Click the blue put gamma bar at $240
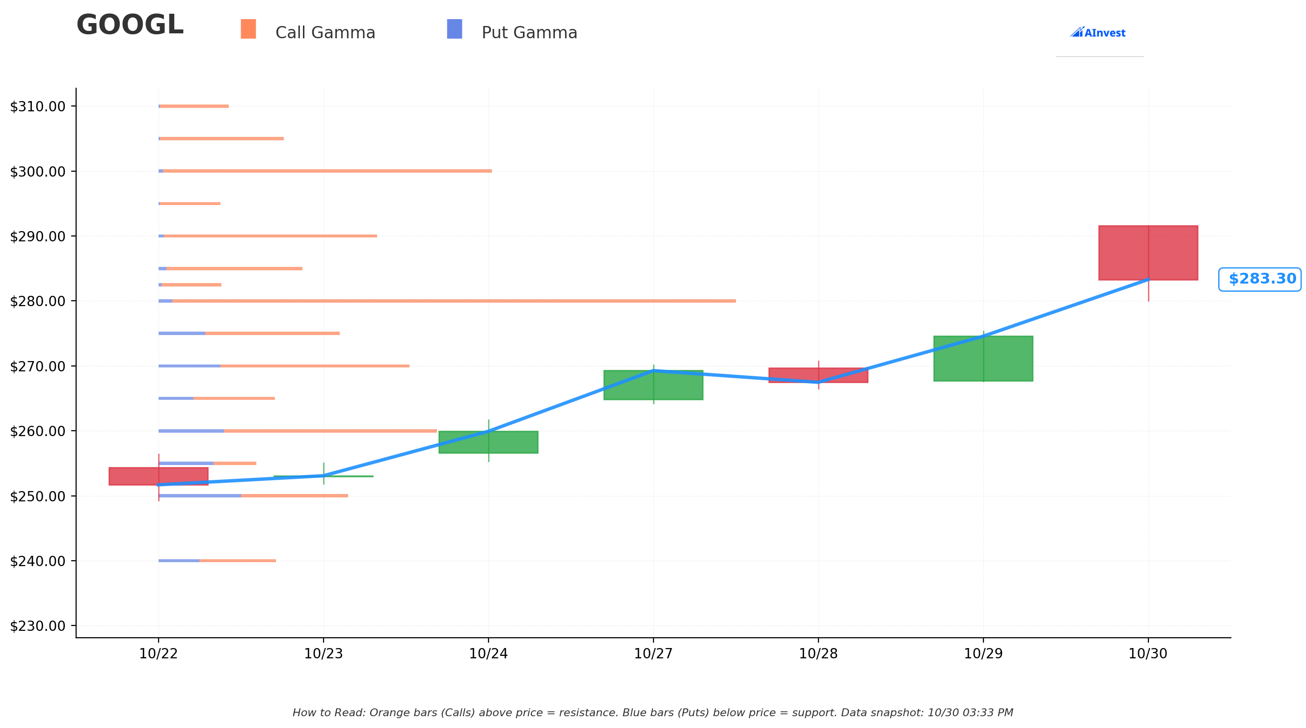 179,561
